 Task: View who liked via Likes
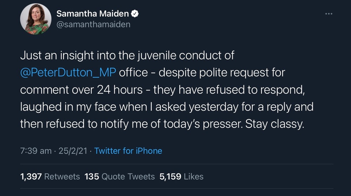click(x=193, y=176)
